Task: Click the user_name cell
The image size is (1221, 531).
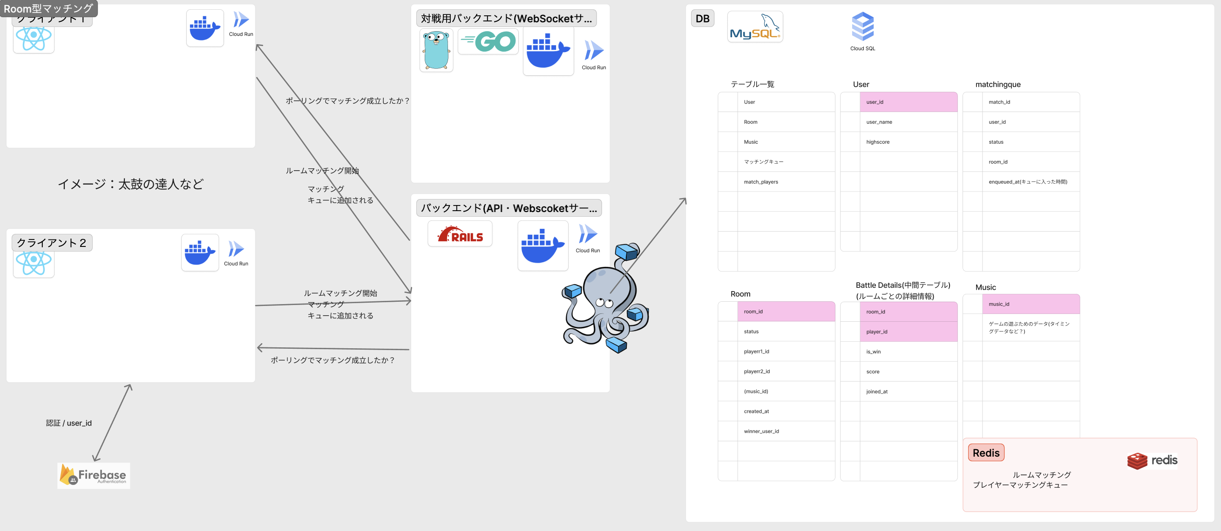Action: 909,122
